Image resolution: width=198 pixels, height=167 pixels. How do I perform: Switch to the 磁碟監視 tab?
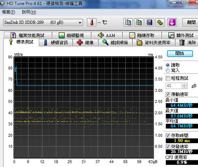[71, 35]
